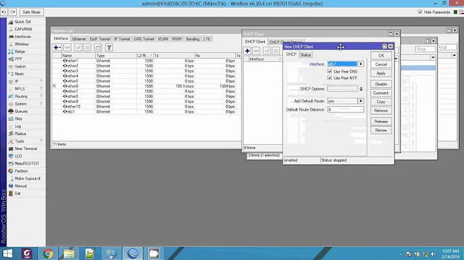Open Switch section in sidebar

click(20, 66)
